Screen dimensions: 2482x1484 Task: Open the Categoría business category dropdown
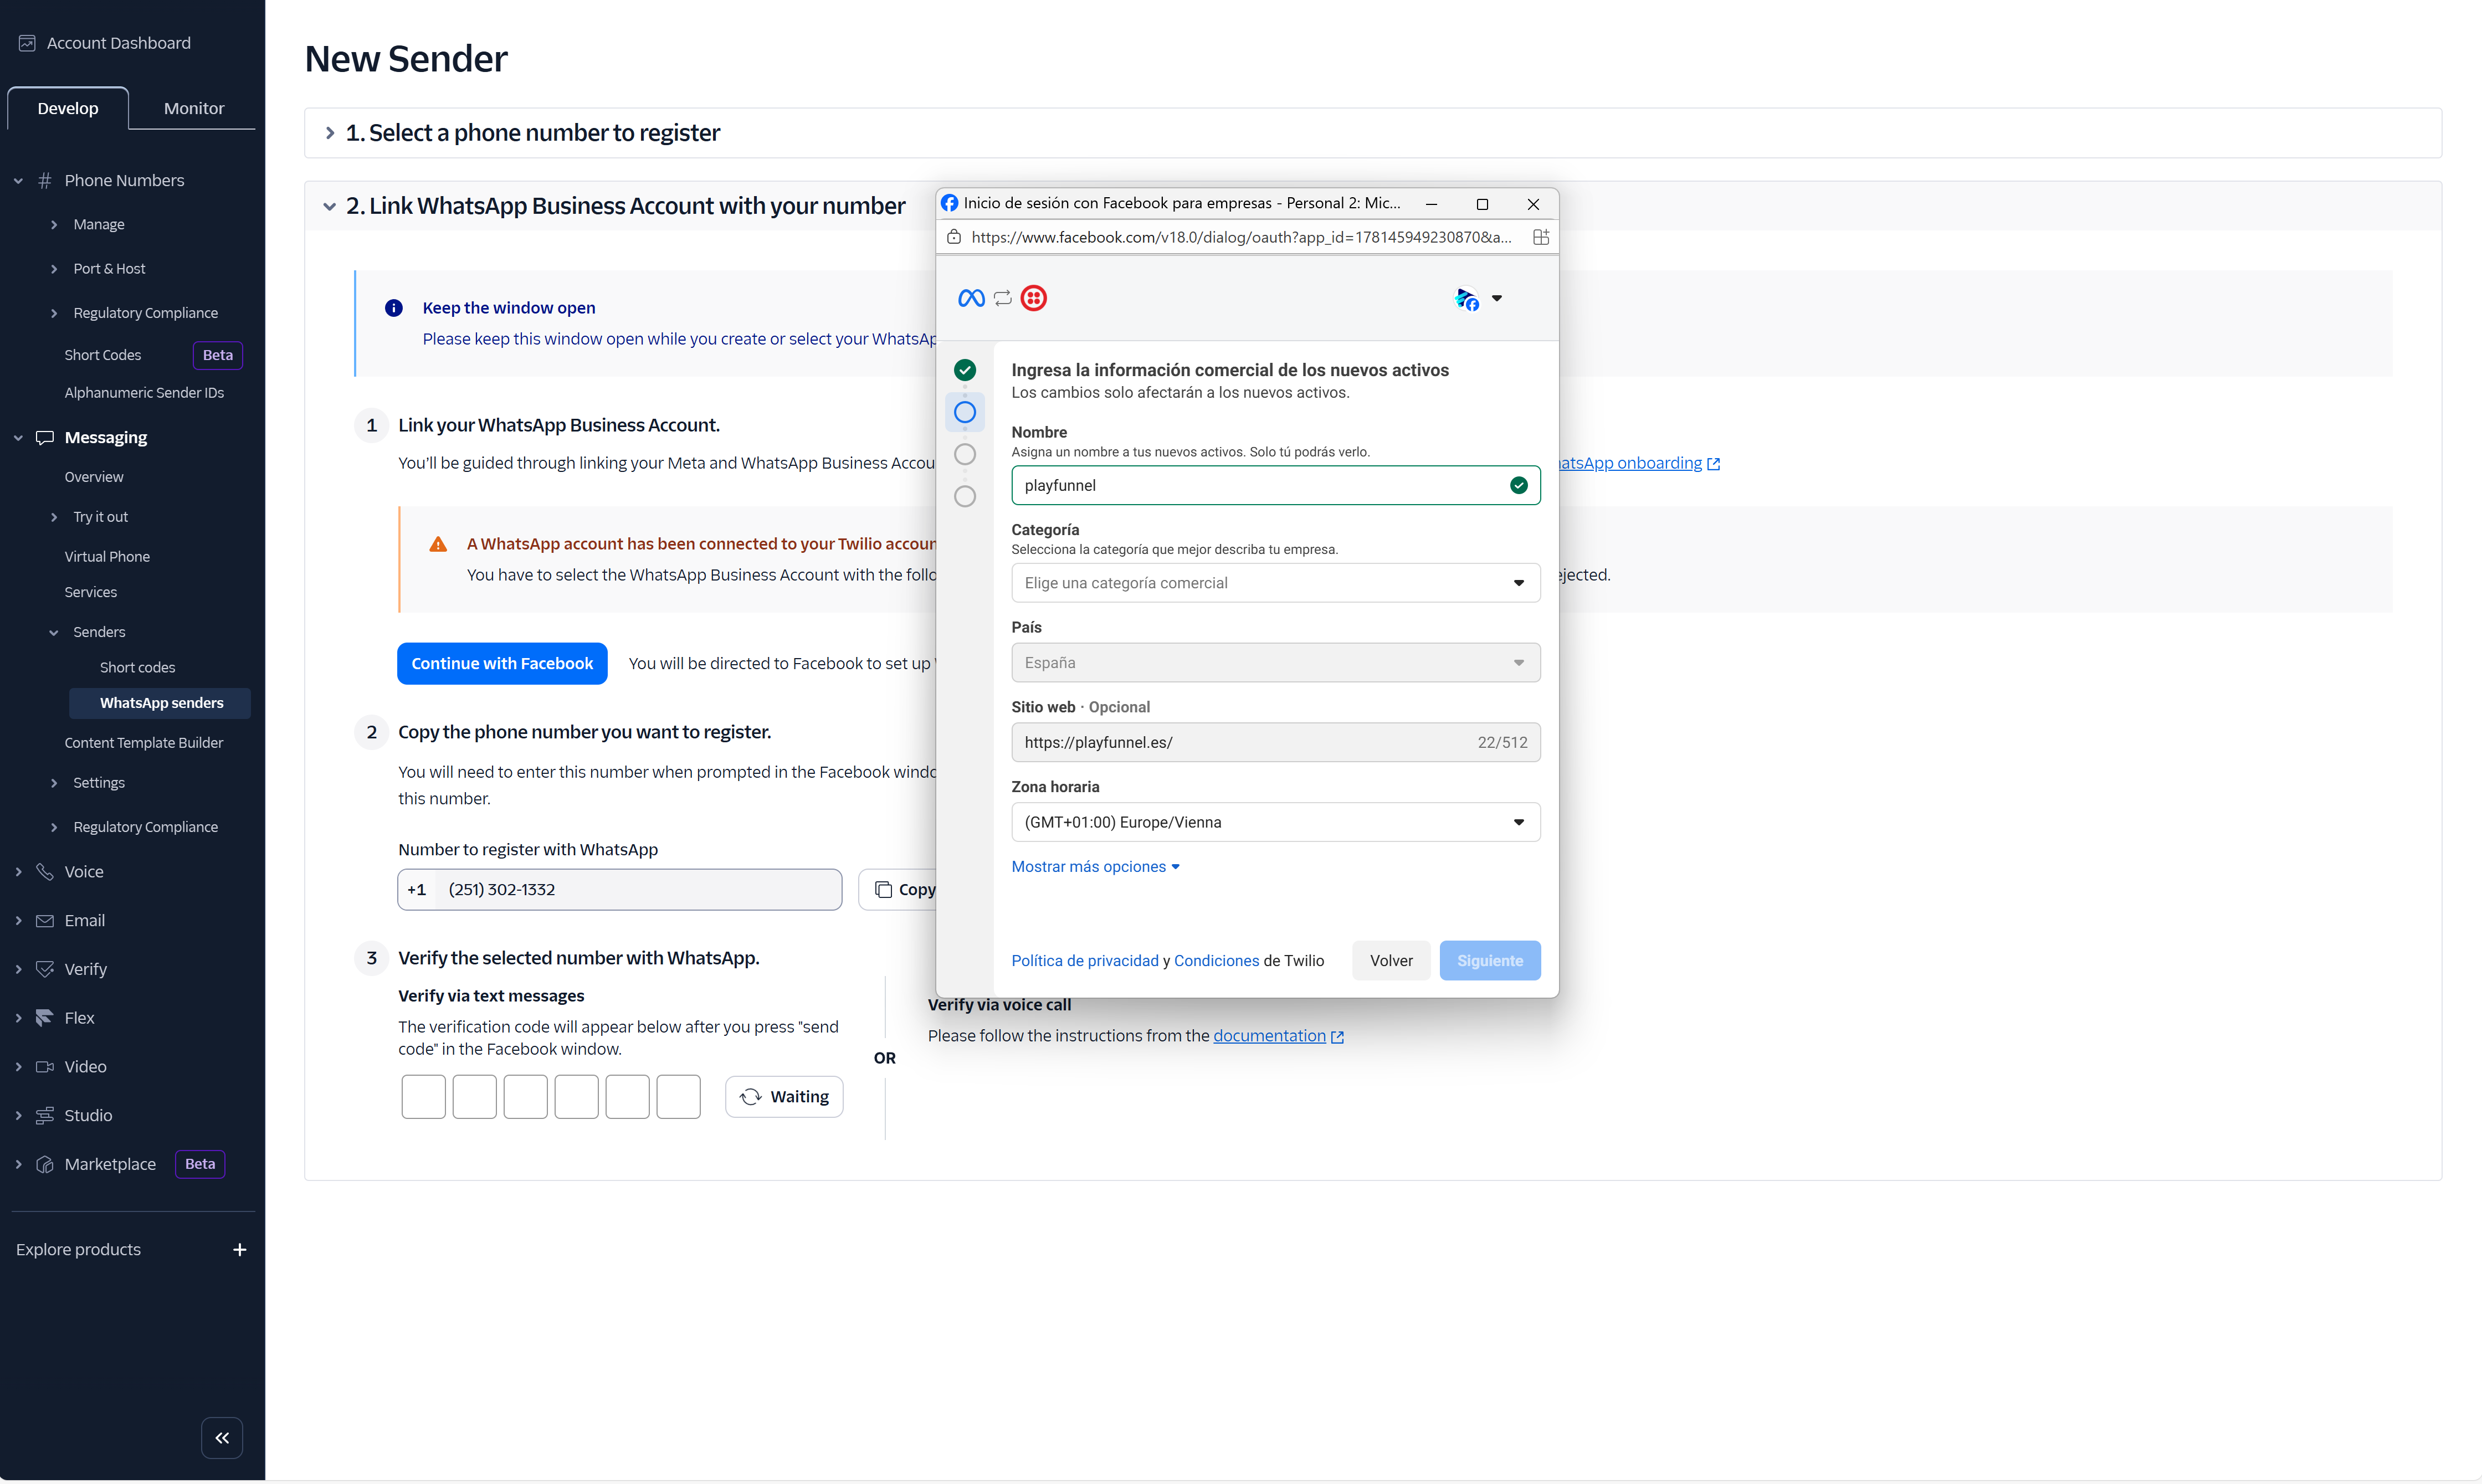point(1274,583)
